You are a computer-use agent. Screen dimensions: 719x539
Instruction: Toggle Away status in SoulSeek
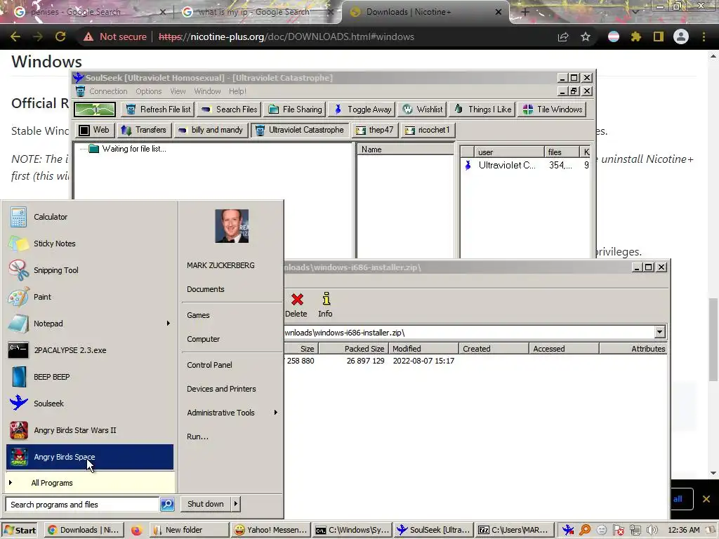[362, 109]
